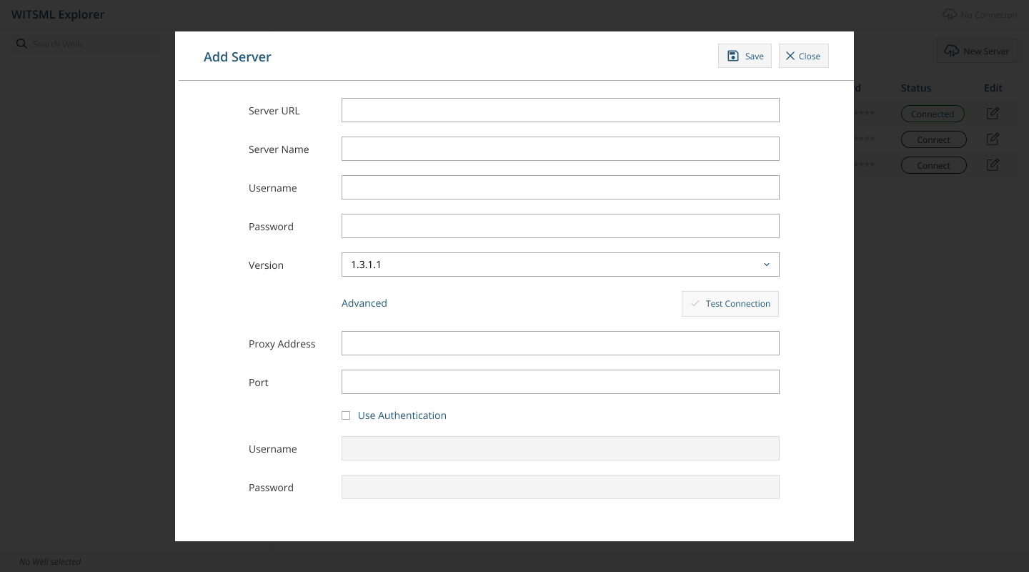Click the cloud icon beside New Server
1029x572 pixels.
point(952,51)
